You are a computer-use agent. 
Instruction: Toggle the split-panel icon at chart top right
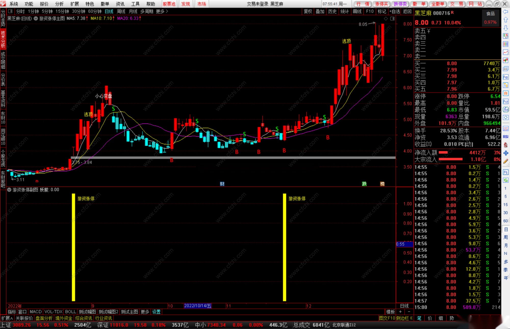coord(392,19)
